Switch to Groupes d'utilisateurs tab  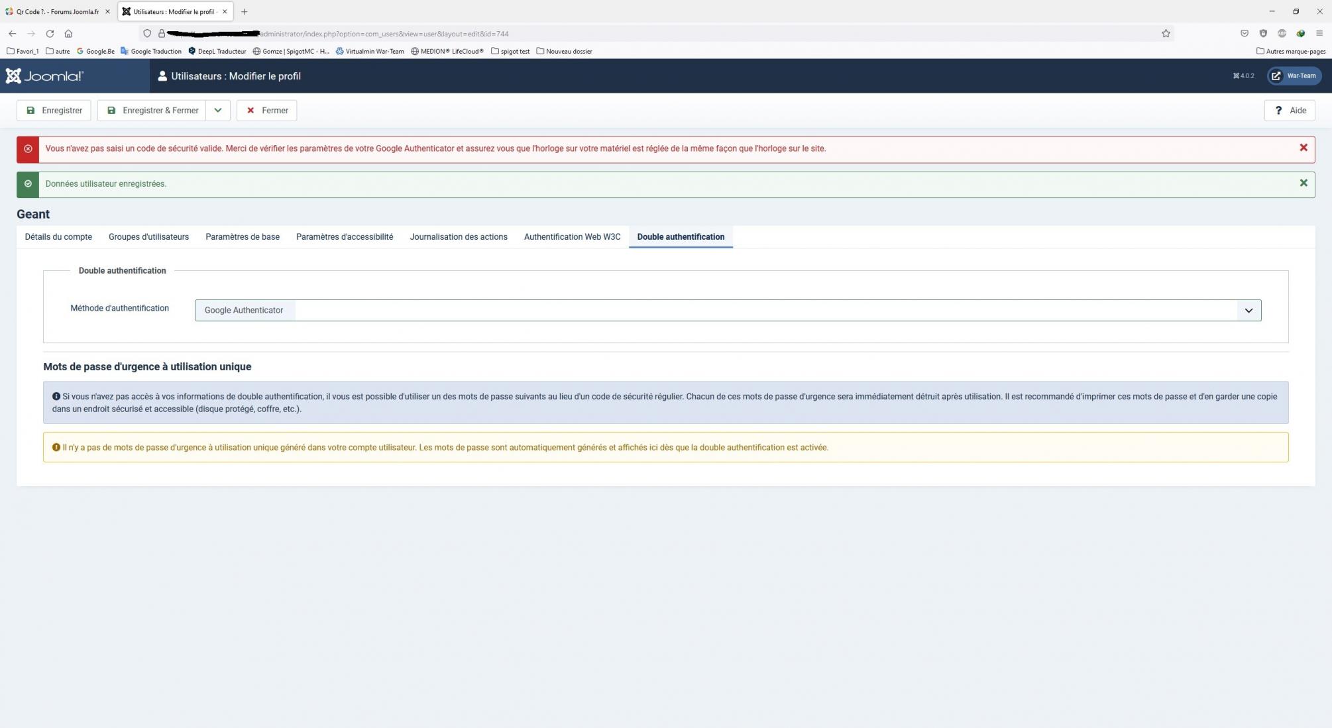coord(148,237)
